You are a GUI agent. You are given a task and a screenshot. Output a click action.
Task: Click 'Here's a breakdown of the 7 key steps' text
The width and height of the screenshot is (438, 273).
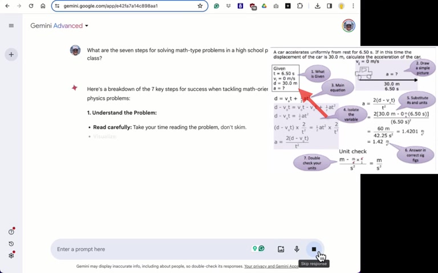click(177, 94)
